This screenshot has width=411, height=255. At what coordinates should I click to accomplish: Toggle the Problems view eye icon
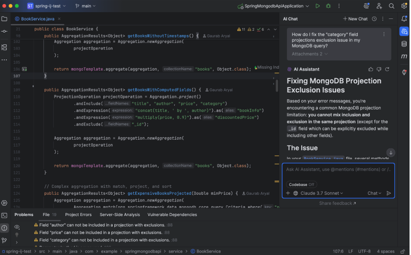(17, 227)
